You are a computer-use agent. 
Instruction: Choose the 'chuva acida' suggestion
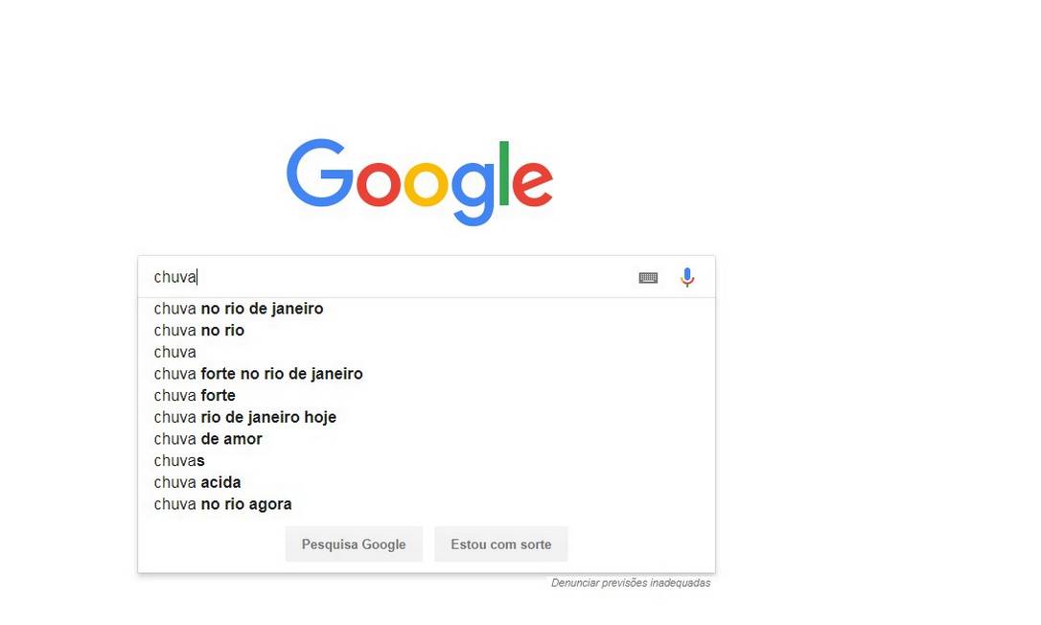(197, 482)
